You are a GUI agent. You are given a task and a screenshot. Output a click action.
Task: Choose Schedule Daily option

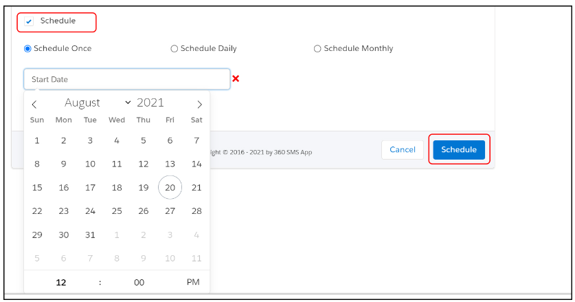[174, 49]
